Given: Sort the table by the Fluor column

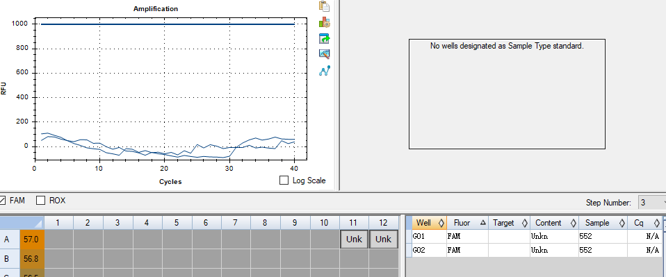Looking at the screenshot, I should (x=467, y=223).
